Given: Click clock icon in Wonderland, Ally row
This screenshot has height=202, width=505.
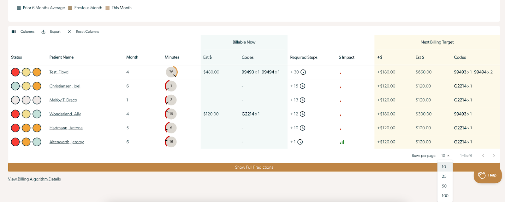Looking at the screenshot, I should point(302,114).
